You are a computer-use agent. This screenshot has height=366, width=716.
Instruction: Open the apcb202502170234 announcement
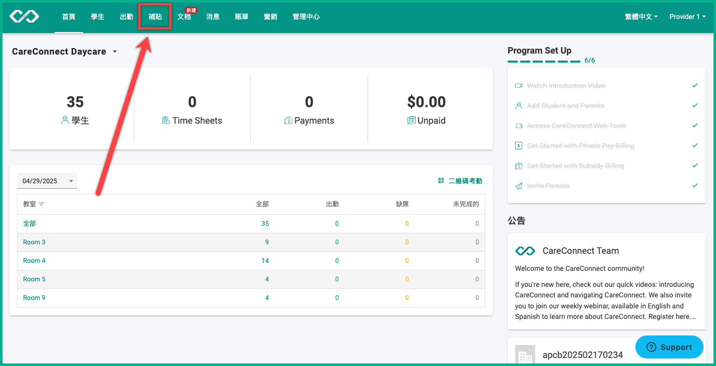tap(583, 355)
